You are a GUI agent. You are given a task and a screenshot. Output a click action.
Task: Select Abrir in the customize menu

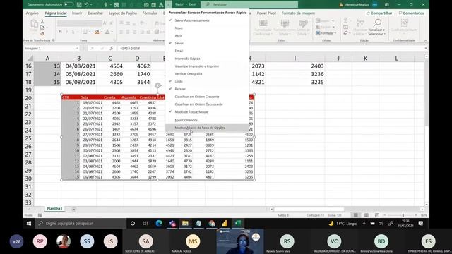point(207,36)
